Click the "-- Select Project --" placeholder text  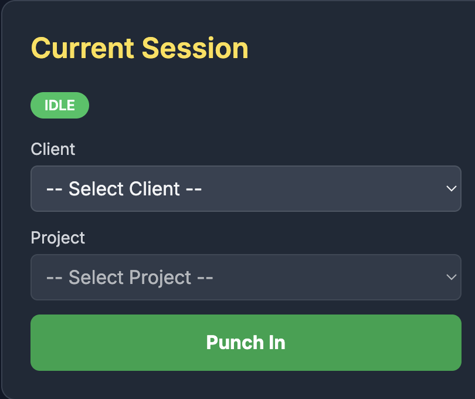(x=130, y=278)
